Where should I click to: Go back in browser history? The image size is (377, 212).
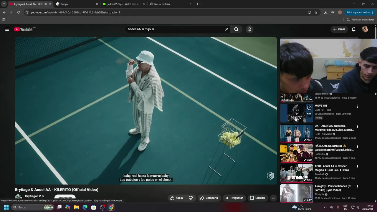[x=4, y=12]
